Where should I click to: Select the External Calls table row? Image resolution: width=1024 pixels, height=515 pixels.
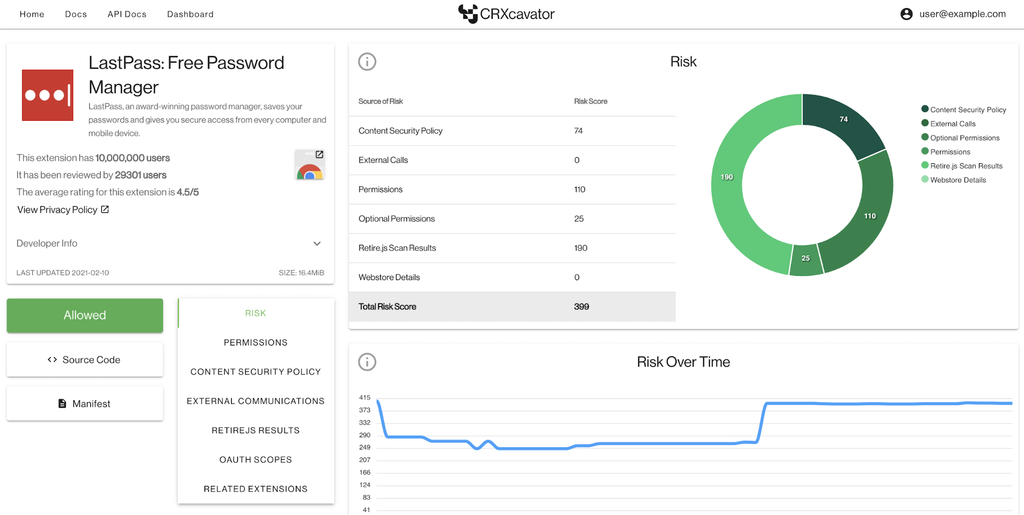[512, 160]
